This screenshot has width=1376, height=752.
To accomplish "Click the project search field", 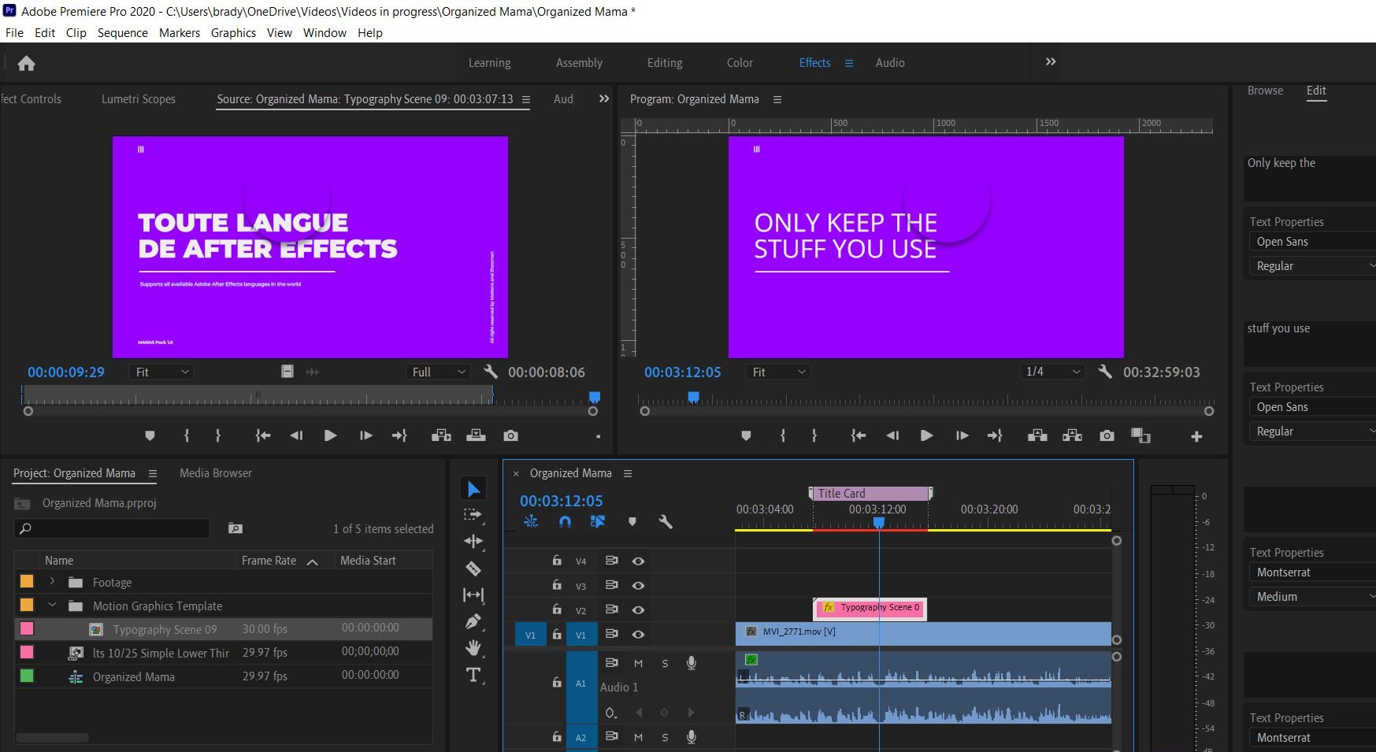I will pos(112,528).
